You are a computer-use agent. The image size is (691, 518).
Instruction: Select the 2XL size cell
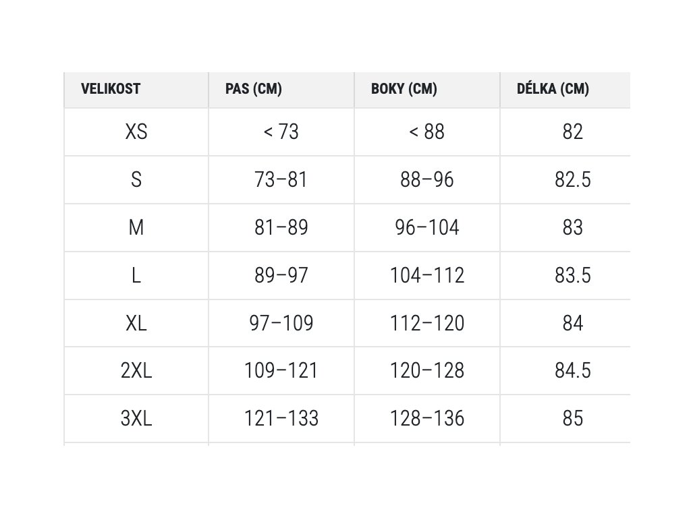coord(136,370)
